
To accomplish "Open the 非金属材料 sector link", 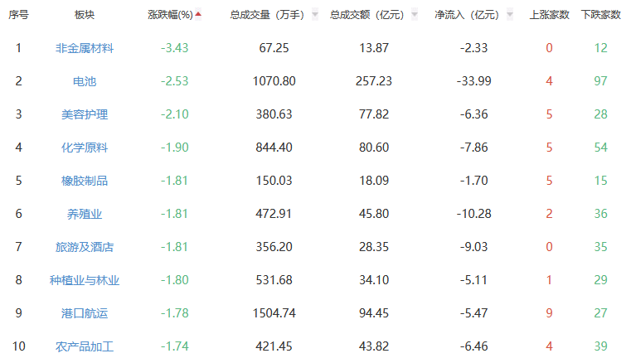I will pos(85,48).
